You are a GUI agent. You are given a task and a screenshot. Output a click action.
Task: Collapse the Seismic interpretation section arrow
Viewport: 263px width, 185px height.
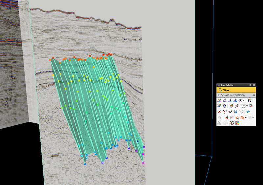[219, 95]
